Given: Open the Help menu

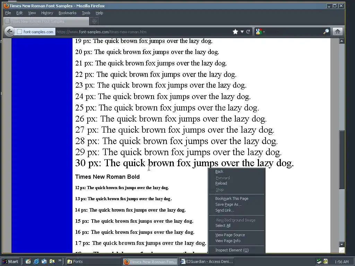Looking at the screenshot, I should click(x=99, y=13).
